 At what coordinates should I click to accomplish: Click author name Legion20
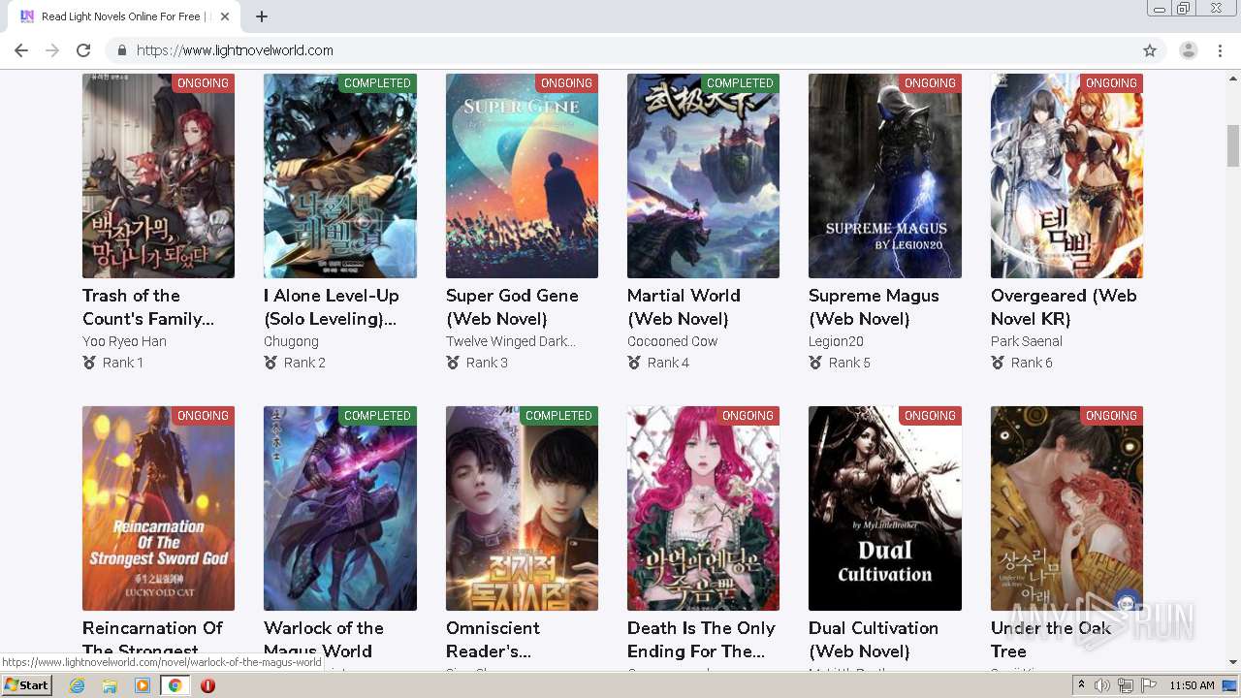[x=836, y=341]
